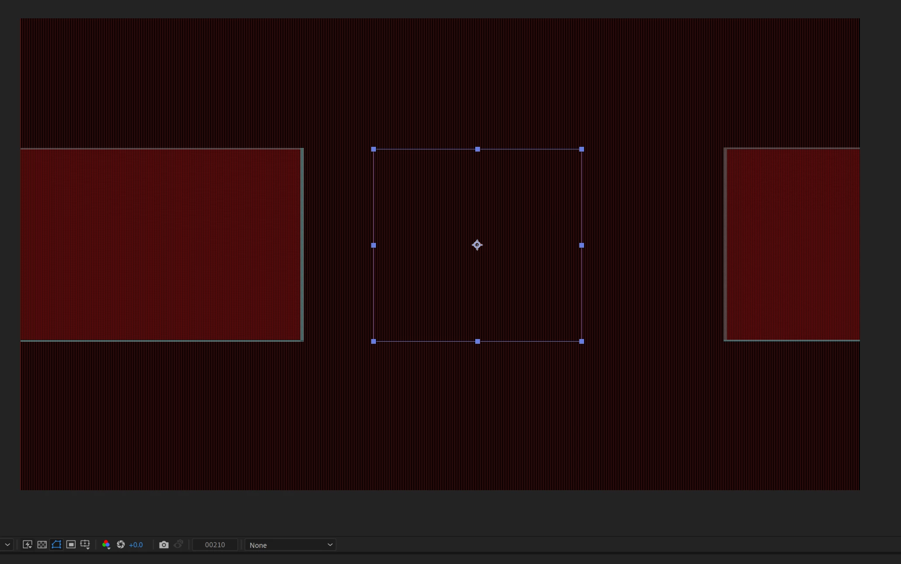Select the right red rectangle layer

pos(792,245)
